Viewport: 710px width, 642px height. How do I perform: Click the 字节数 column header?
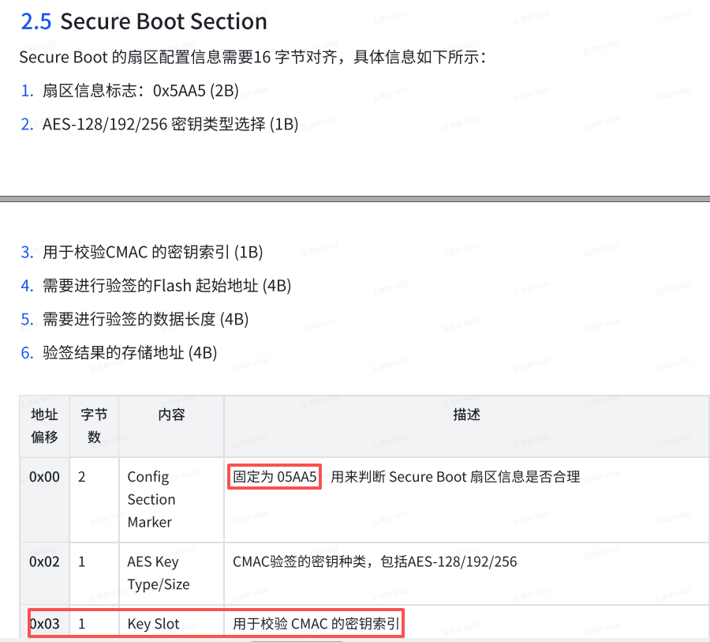pyautogui.click(x=94, y=426)
